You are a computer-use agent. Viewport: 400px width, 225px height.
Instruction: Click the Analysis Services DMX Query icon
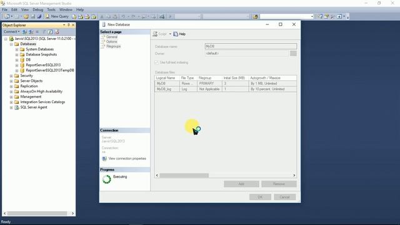pyautogui.click(x=87, y=17)
